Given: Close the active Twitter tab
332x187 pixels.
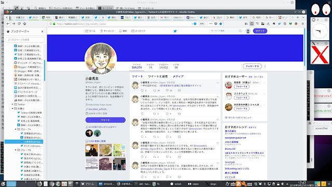Looking at the screenshot, I should click(103, 18).
